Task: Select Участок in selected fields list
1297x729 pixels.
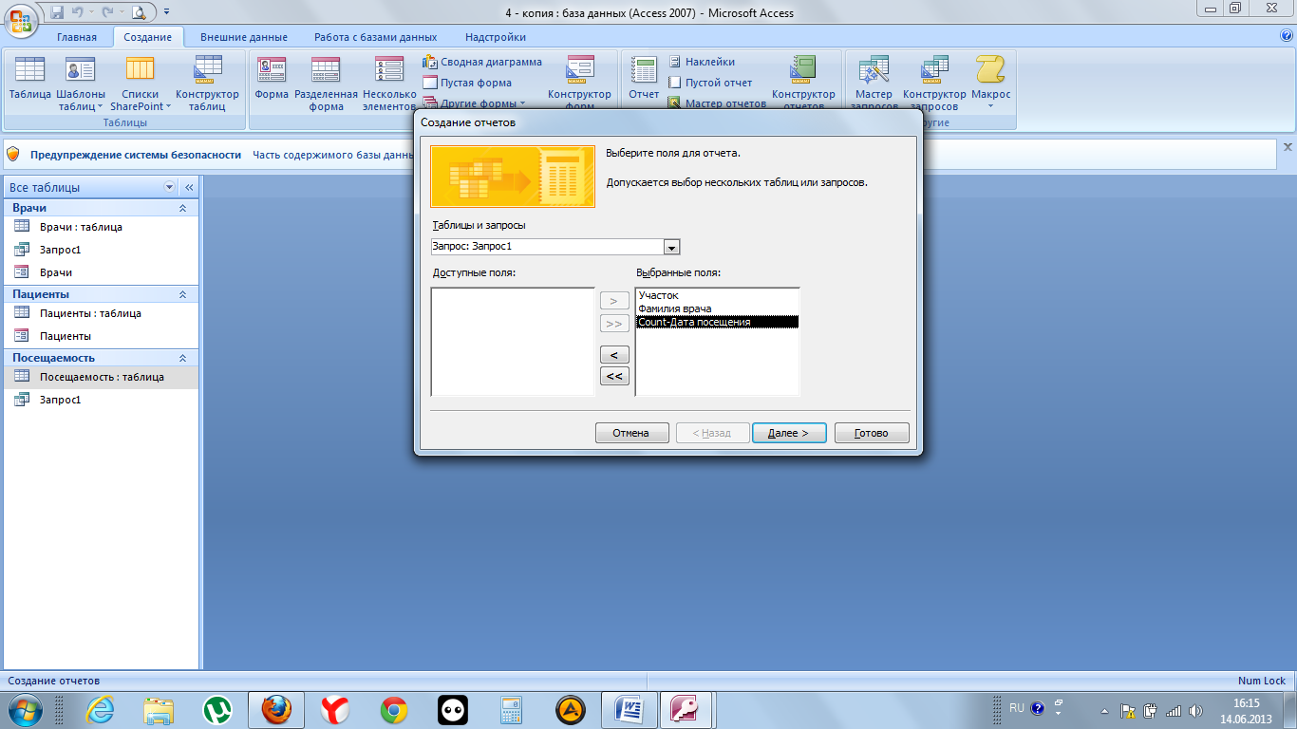Action: coord(717,295)
